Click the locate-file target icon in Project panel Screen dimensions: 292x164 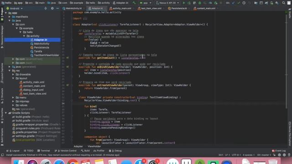[46, 8]
